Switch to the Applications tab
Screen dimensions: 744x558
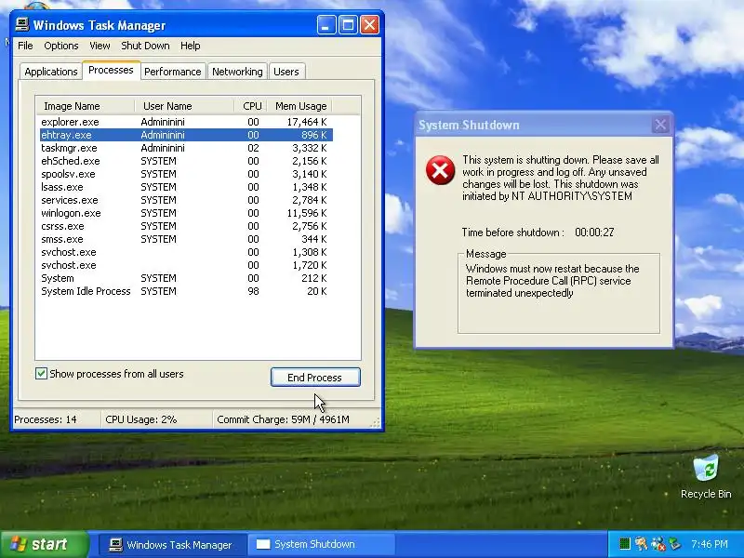(51, 72)
